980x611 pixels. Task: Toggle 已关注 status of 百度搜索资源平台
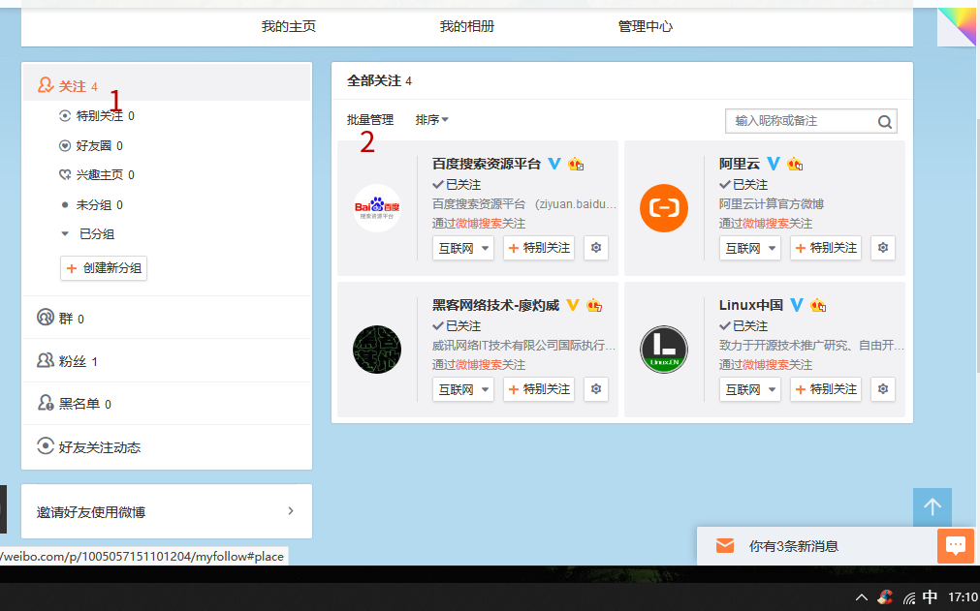(x=457, y=185)
